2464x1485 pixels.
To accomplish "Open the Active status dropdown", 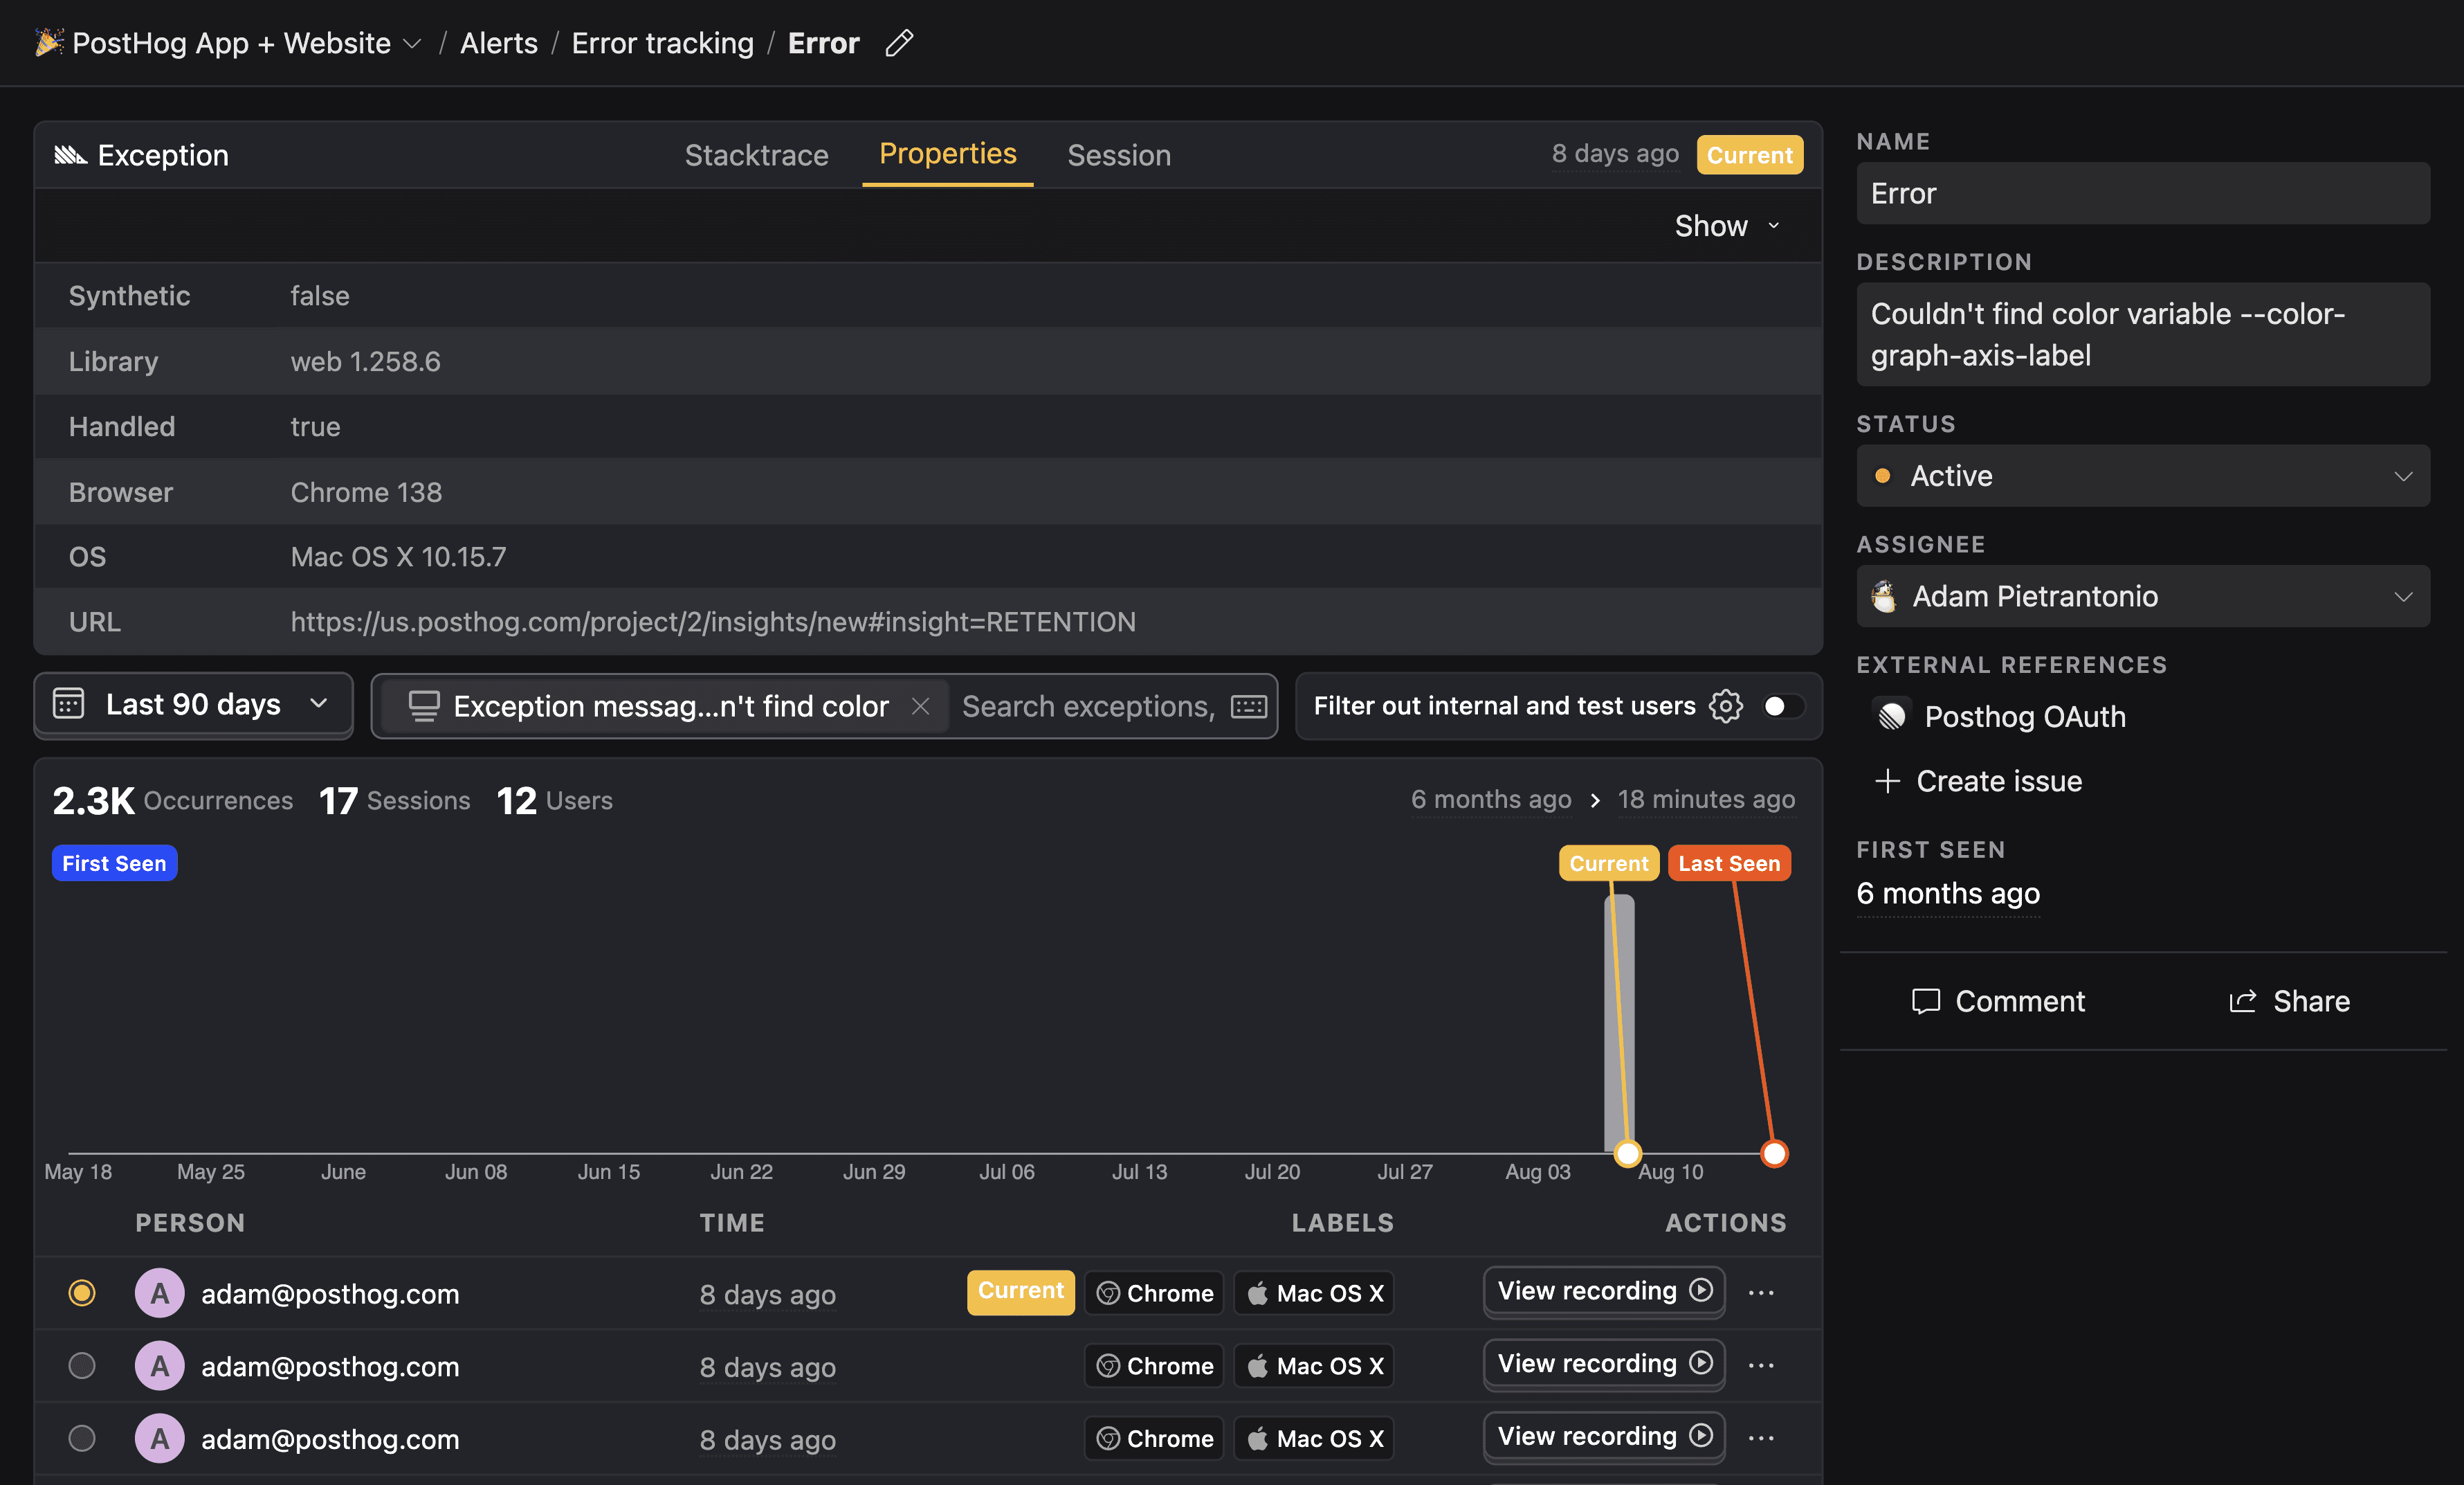I will [x=2142, y=476].
